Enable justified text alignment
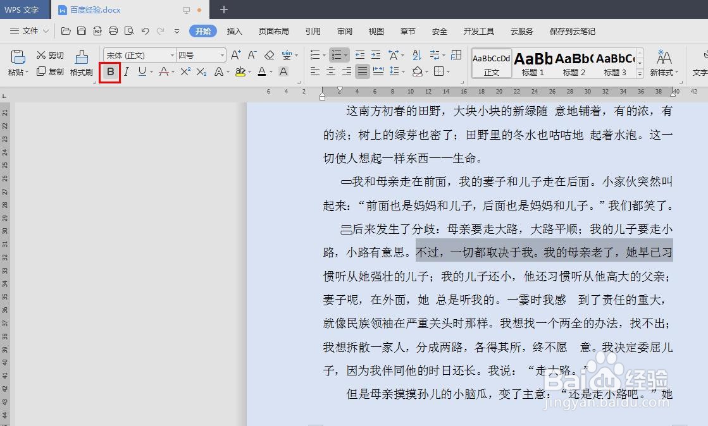Screen dimensions: 708x426 tap(362, 71)
